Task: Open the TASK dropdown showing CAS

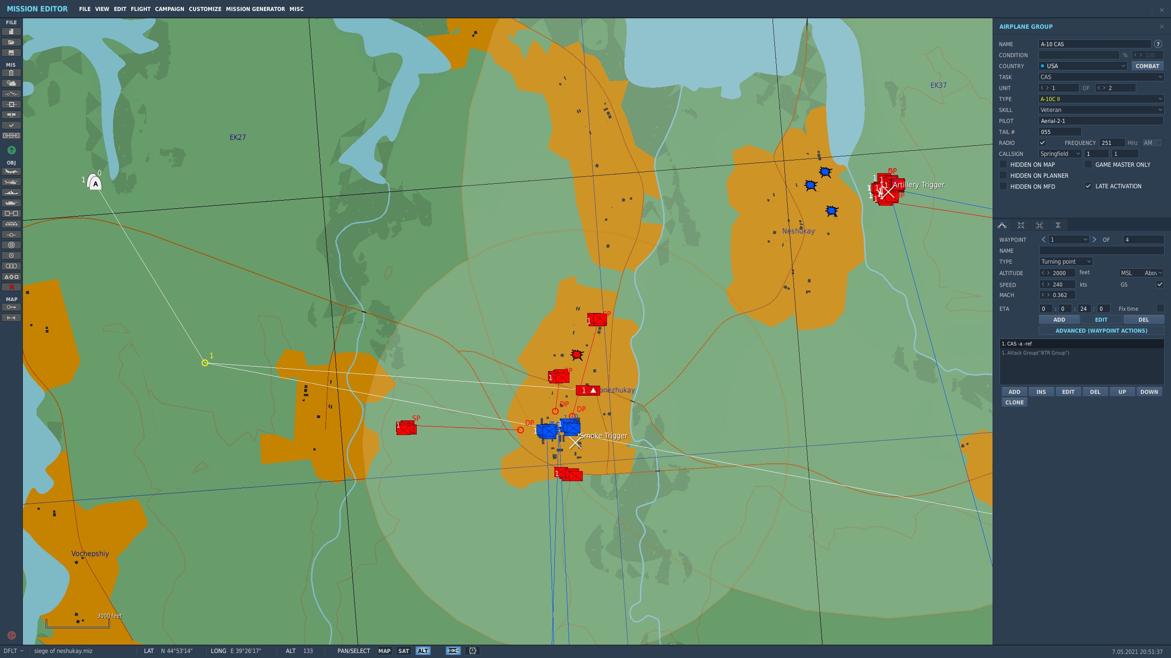Action: tap(1101, 77)
